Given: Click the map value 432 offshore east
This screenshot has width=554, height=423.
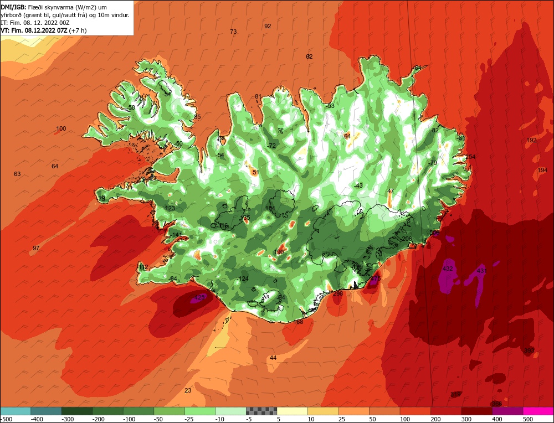Looking at the screenshot, I should point(447,269).
